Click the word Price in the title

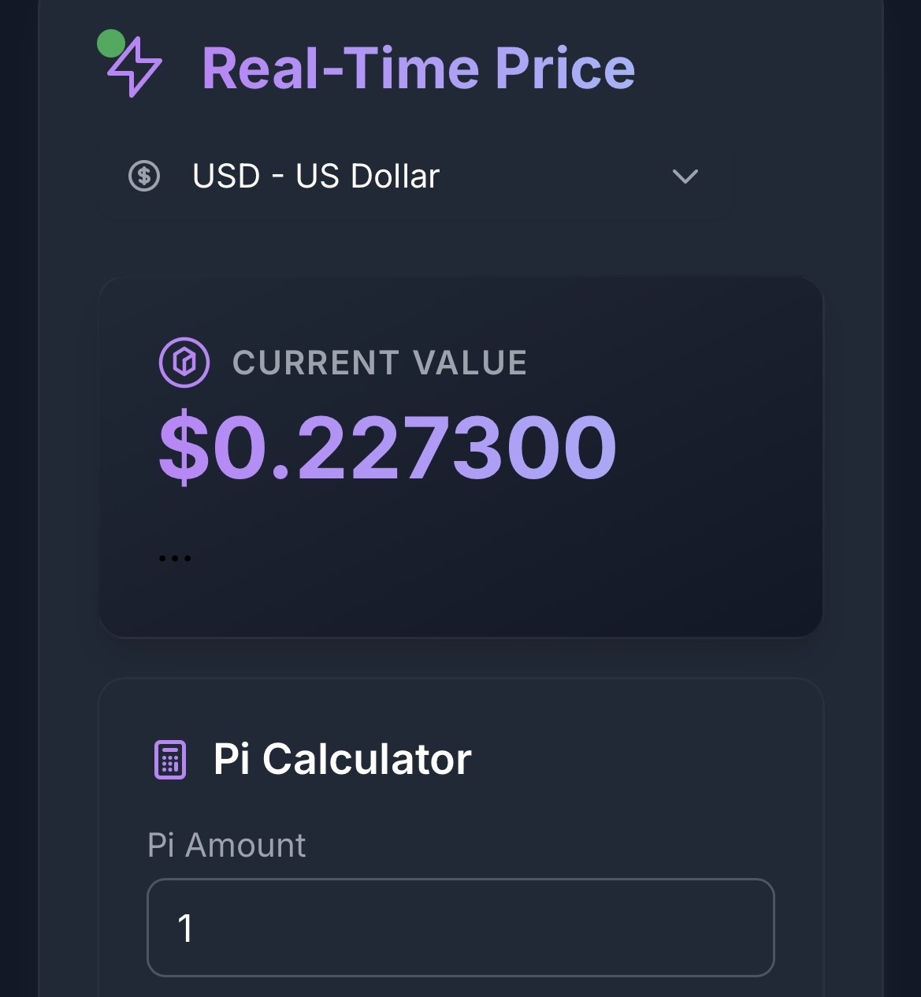pyautogui.click(x=564, y=69)
